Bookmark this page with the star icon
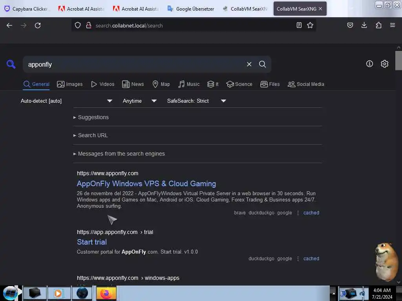Image resolution: width=402 pixels, height=301 pixels. [310, 25]
